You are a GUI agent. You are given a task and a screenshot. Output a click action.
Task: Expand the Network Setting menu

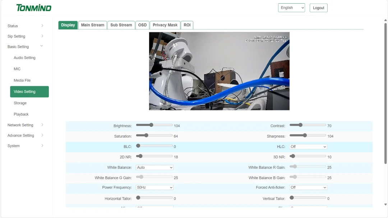(x=26, y=125)
